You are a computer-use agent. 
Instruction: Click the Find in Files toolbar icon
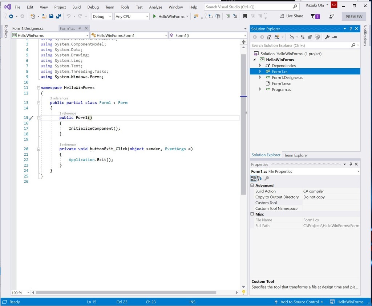(196, 16)
